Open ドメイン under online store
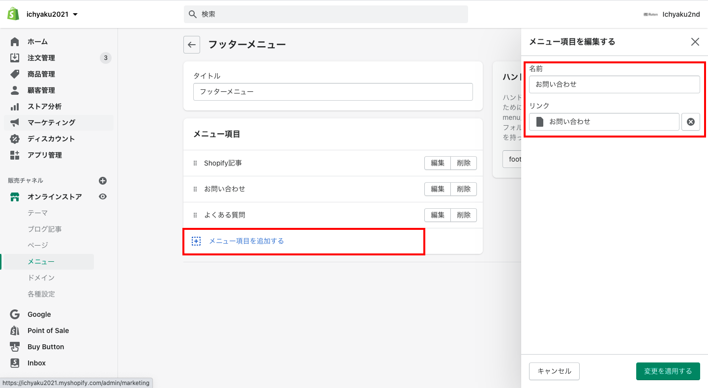Image resolution: width=708 pixels, height=388 pixels. [41, 278]
